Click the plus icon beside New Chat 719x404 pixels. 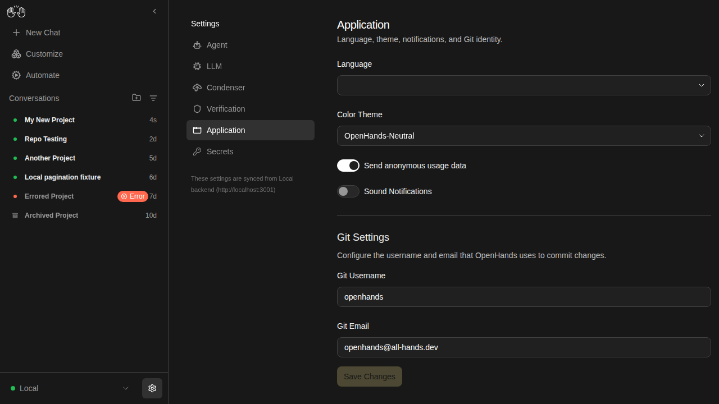click(x=16, y=33)
